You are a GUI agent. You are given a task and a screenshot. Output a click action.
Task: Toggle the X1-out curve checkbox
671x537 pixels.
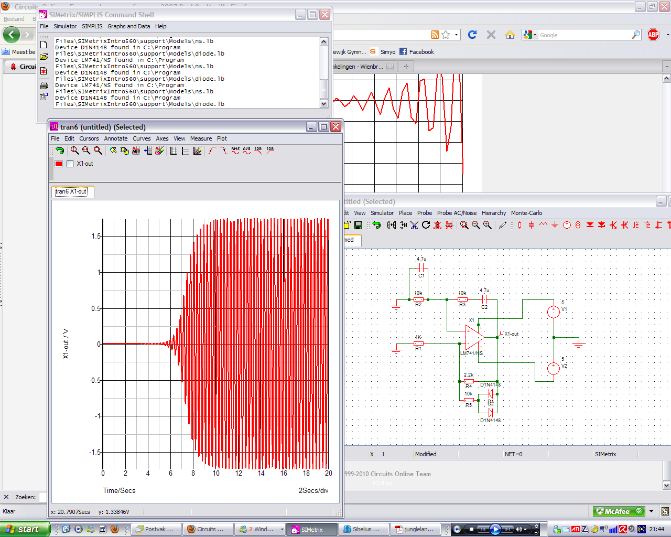(70, 164)
